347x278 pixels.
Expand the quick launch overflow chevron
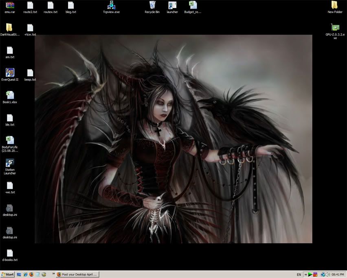[53, 275]
